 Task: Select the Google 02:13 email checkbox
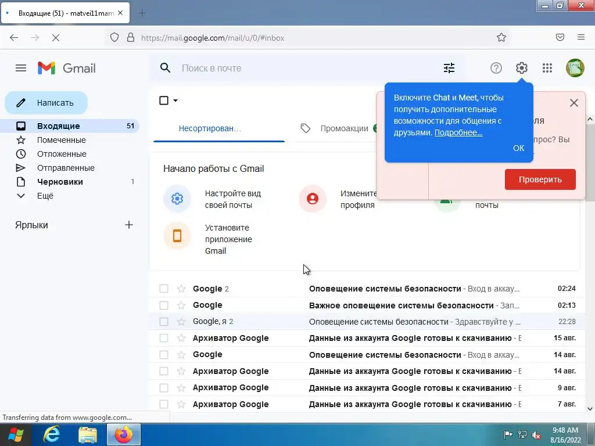[x=163, y=305]
